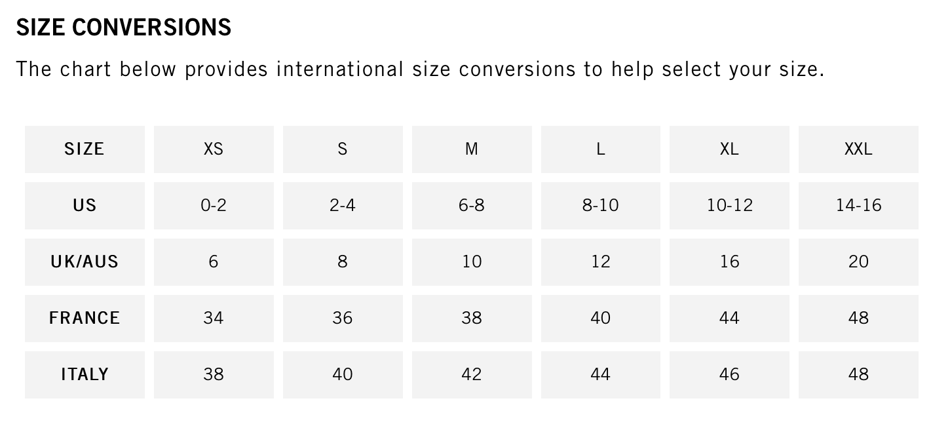950x426 pixels.
Task: Click UK/AUS size 20 cell
Action: click(x=858, y=262)
